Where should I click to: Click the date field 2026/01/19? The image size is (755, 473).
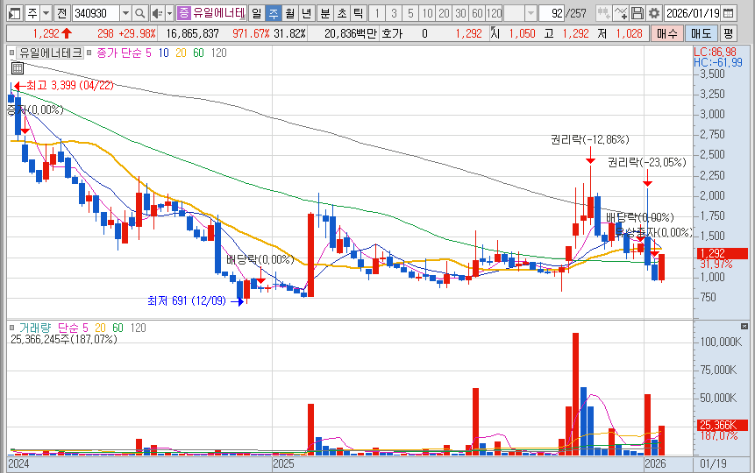[x=693, y=13]
